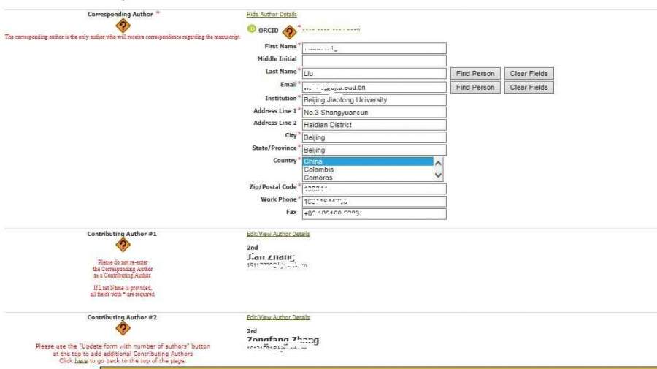Click Address Line 2 field Haidian District
The height and width of the screenshot is (369, 657).
[374, 125]
